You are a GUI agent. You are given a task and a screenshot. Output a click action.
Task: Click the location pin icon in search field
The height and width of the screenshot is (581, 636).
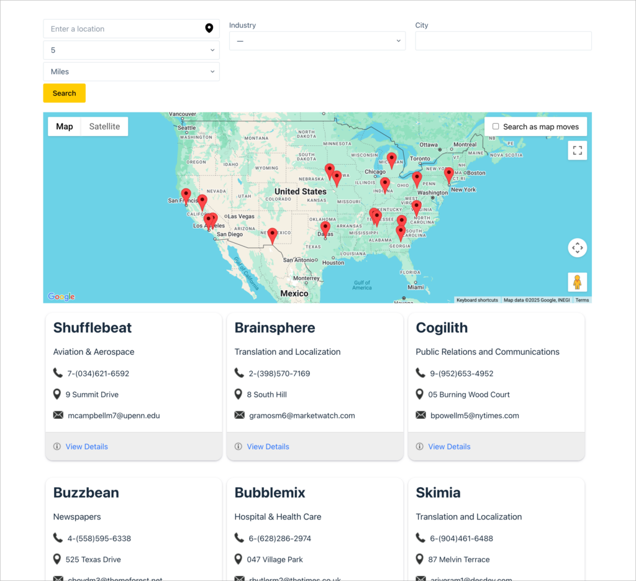click(x=209, y=28)
